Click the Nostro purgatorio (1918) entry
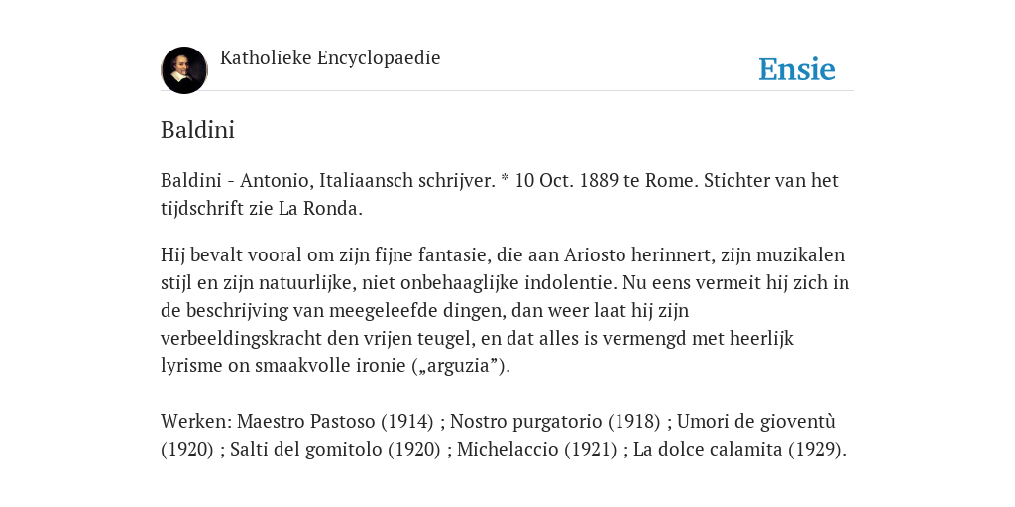 555,422
